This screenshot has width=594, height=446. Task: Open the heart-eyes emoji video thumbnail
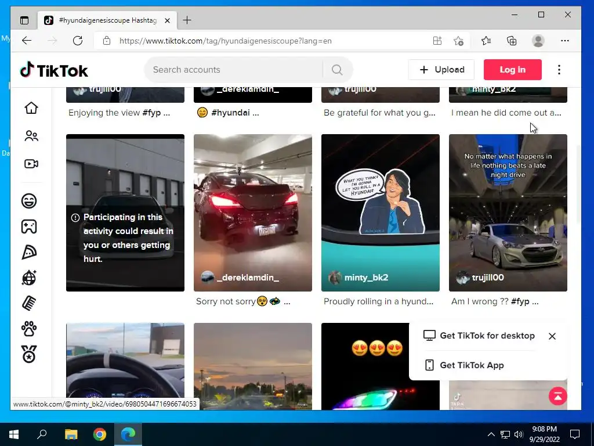click(365, 366)
